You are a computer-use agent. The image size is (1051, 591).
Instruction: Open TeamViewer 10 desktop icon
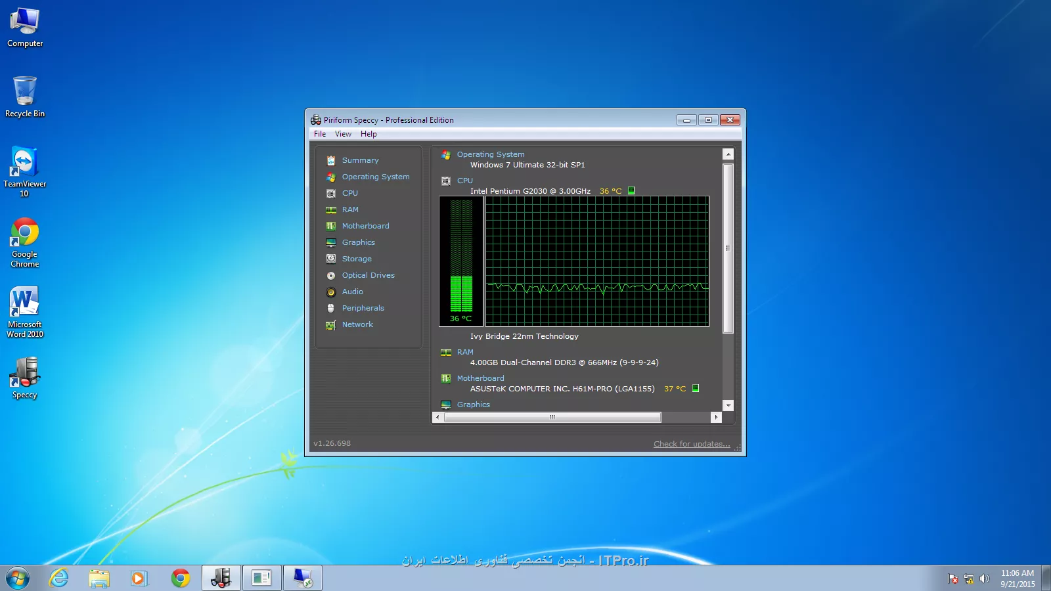coord(25,171)
